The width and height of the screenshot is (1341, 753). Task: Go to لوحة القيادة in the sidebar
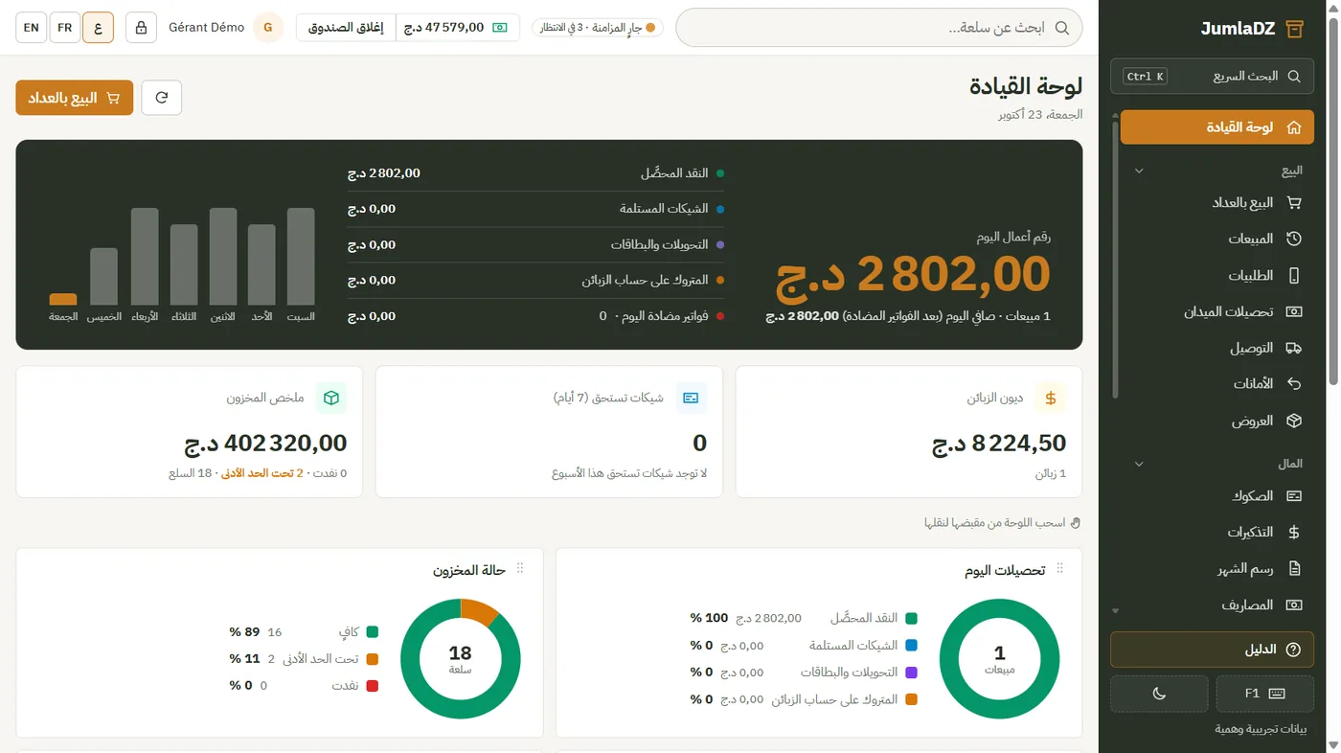(1216, 127)
